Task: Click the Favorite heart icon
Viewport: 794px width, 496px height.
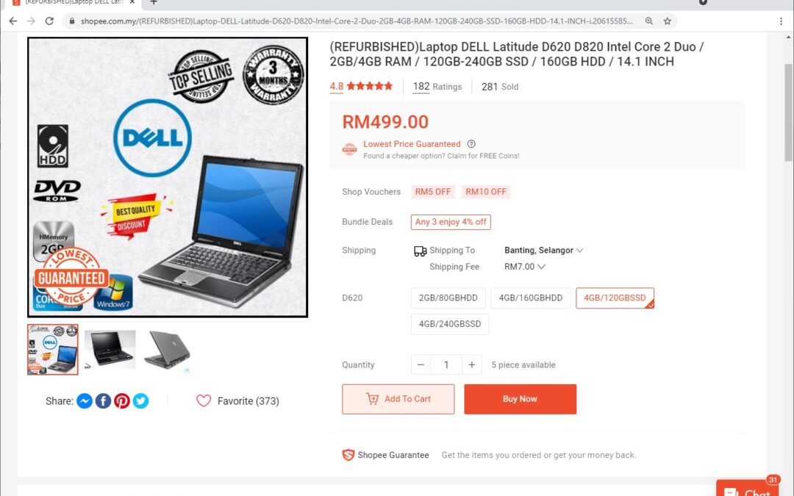Action: click(204, 401)
